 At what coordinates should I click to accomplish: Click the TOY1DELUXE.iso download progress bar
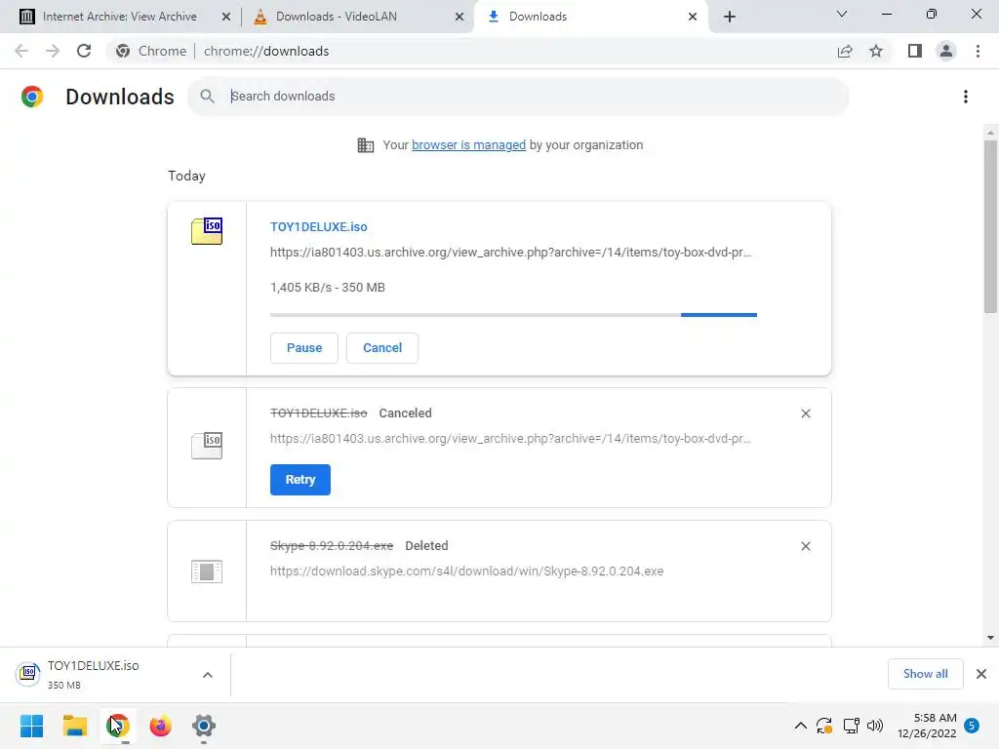513,315
